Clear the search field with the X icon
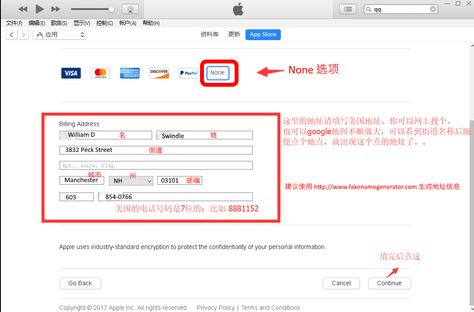 433,9
